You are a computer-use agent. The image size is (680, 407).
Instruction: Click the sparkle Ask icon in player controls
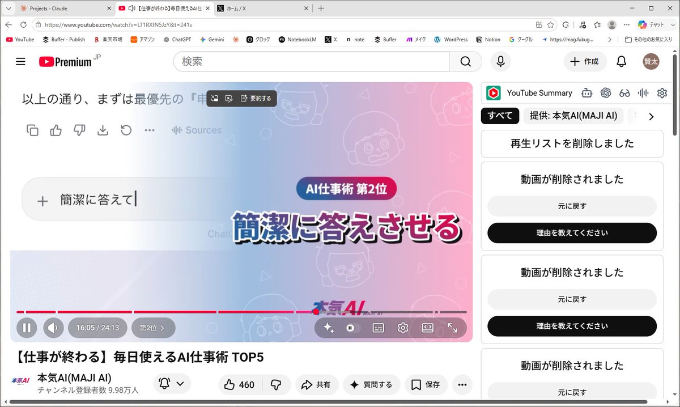point(328,328)
